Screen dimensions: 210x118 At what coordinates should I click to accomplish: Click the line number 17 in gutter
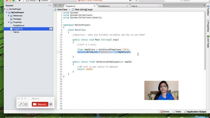[x=61, y=52]
